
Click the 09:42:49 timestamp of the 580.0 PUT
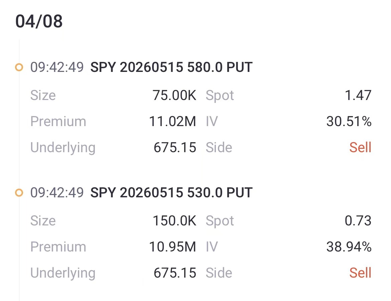click(x=57, y=68)
